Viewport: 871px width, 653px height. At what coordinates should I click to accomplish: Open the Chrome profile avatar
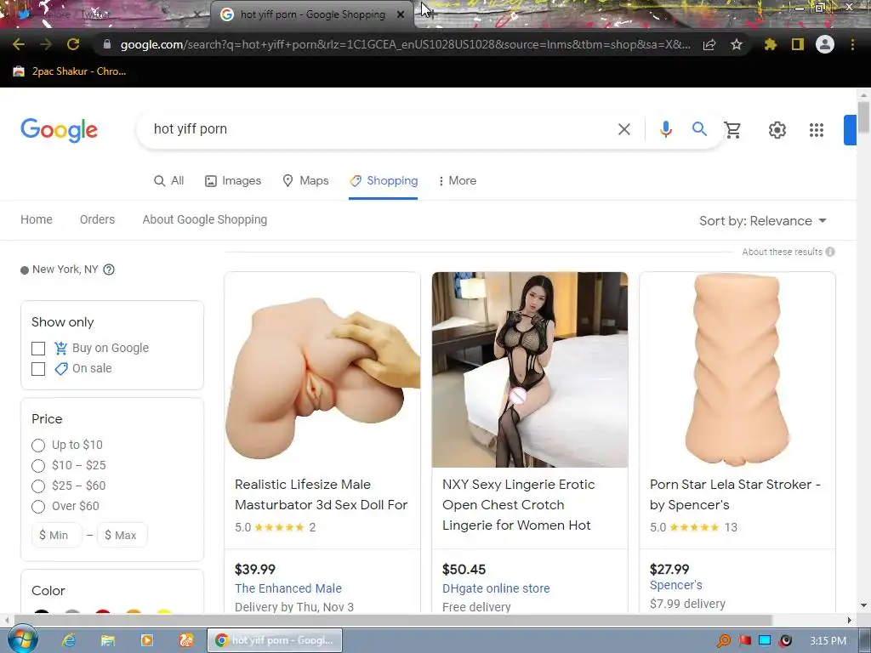tap(825, 44)
